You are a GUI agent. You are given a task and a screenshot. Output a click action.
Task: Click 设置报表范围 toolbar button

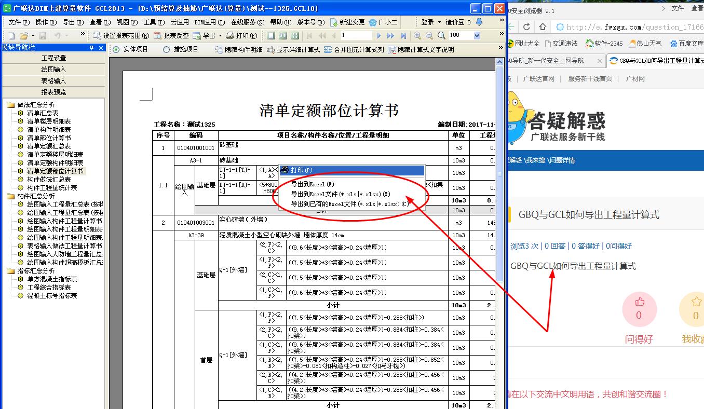pyautogui.click(x=121, y=36)
